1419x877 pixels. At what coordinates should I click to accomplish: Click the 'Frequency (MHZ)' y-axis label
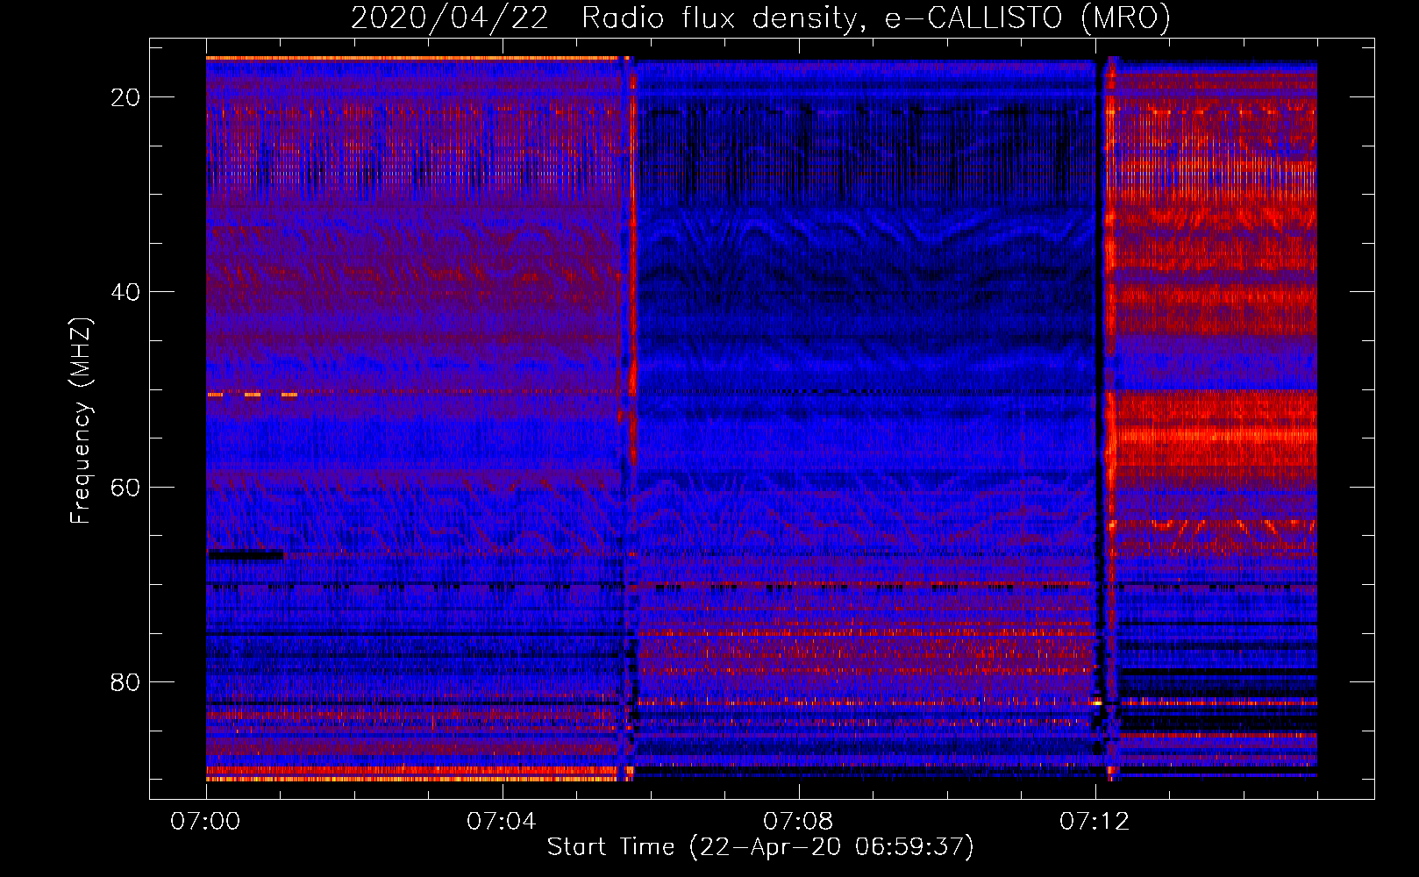pos(81,421)
